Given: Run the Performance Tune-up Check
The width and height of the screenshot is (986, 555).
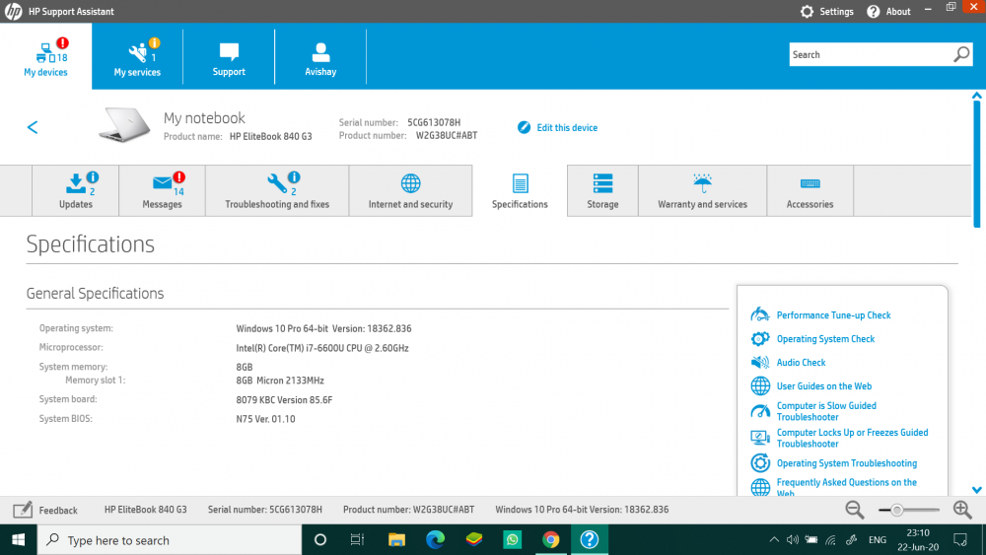Looking at the screenshot, I should click(833, 315).
